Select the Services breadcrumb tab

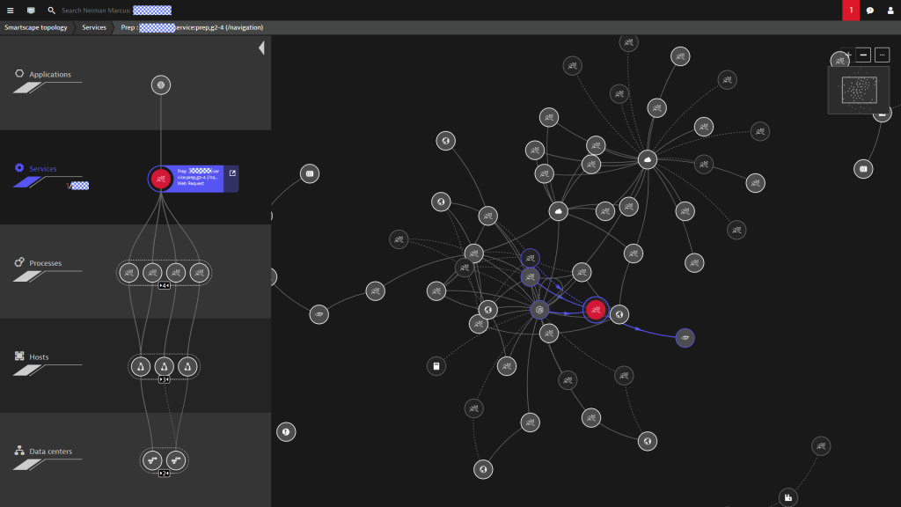point(93,26)
